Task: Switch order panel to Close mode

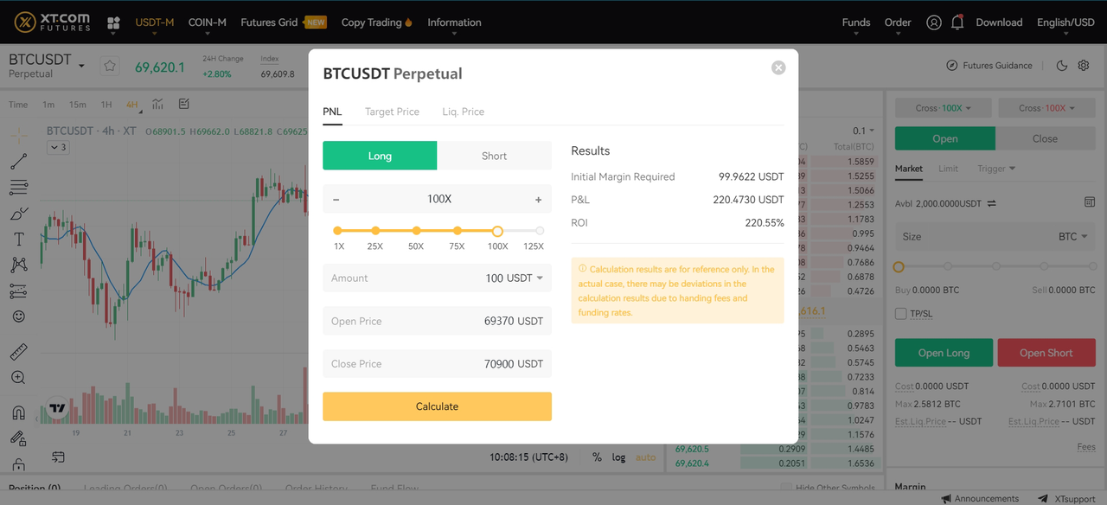Action: (1045, 138)
